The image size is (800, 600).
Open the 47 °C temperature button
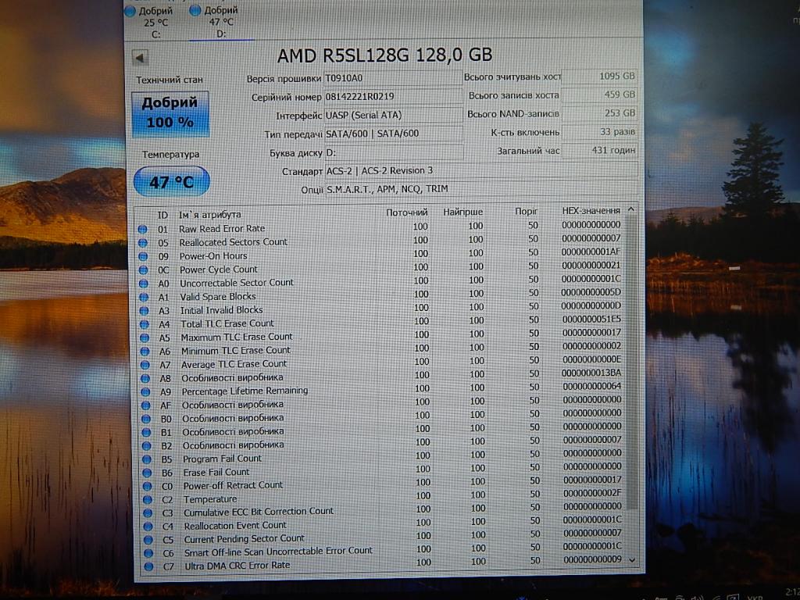[171, 181]
